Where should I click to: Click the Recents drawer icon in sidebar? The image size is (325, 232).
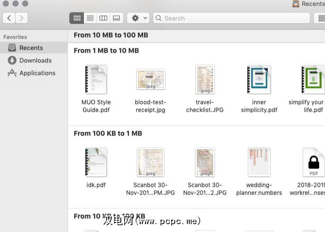click(12, 47)
